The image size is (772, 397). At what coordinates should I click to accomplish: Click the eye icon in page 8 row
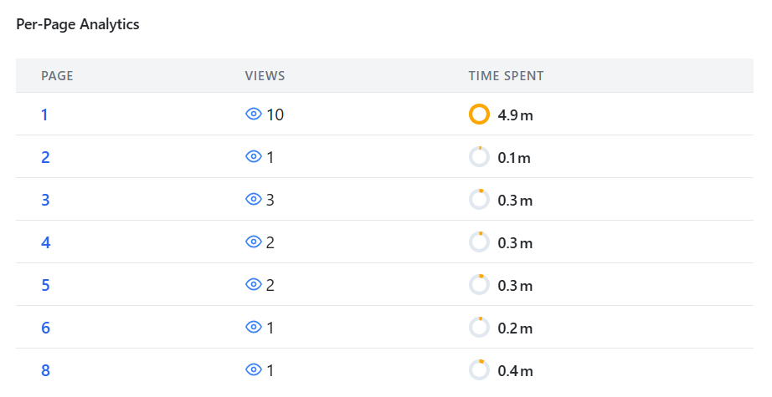tap(254, 370)
